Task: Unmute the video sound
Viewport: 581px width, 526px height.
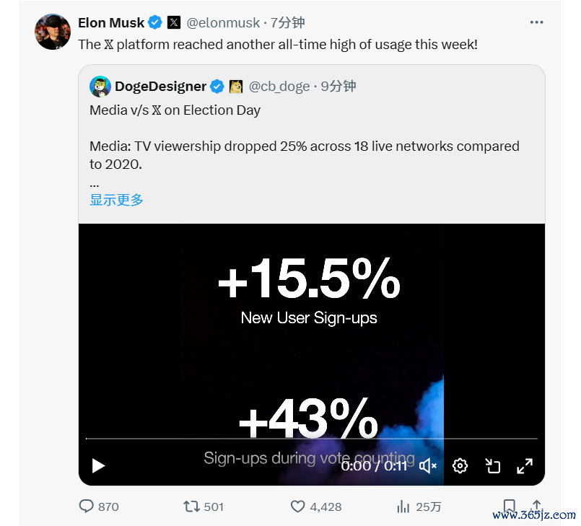Action: 428,465
